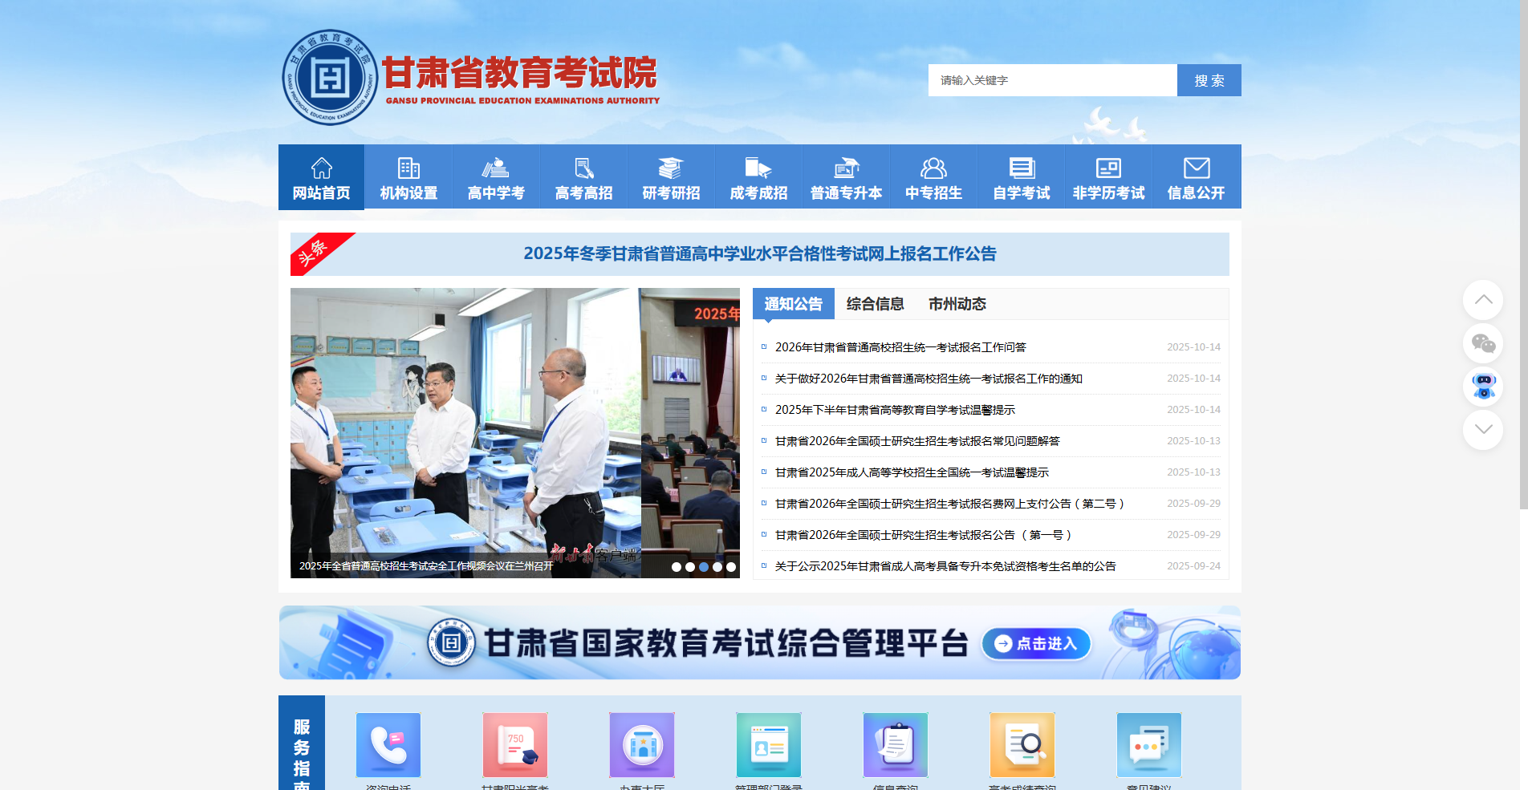Open the 意见建议 feedback icon
The height and width of the screenshot is (790, 1528).
click(1148, 744)
